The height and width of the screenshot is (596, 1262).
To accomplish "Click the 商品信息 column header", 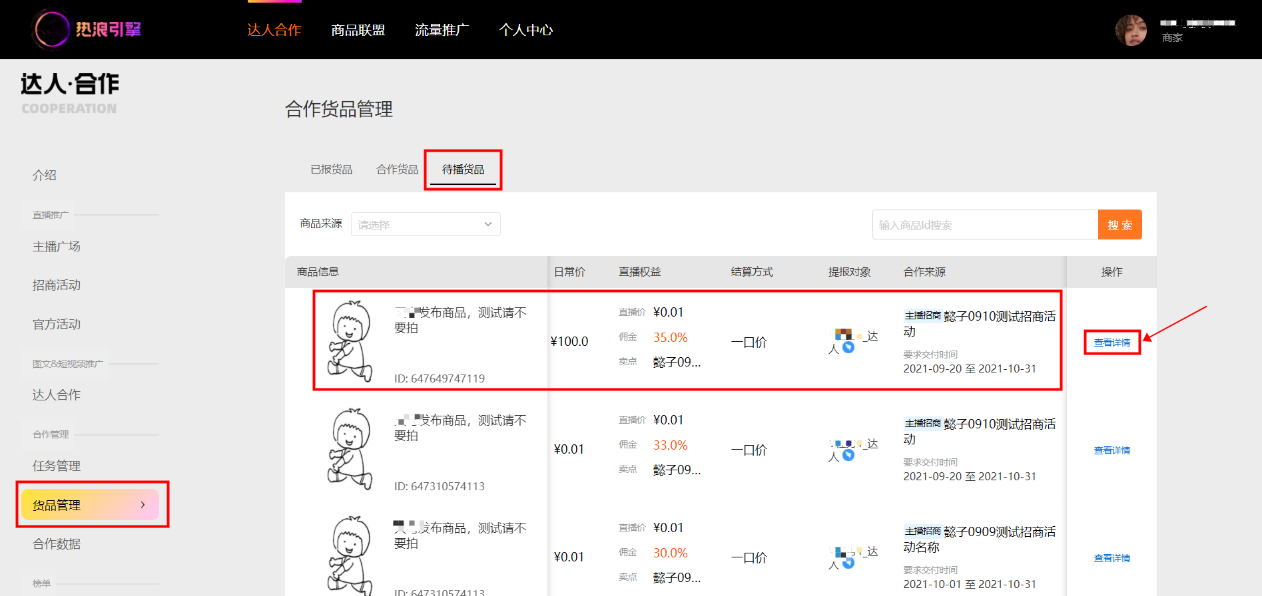I will [x=318, y=271].
